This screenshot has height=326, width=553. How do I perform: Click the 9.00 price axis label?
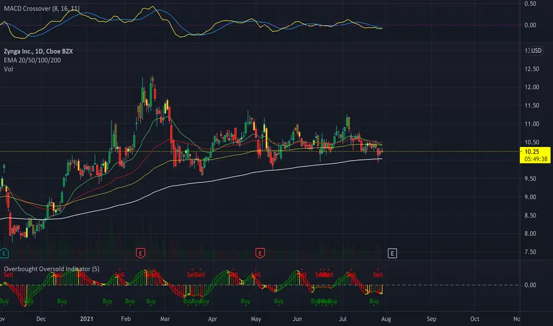pyautogui.click(x=530, y=197)
